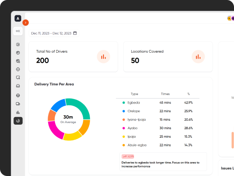
Task: Select the Egbeda row in table
Action: (157, 103)
